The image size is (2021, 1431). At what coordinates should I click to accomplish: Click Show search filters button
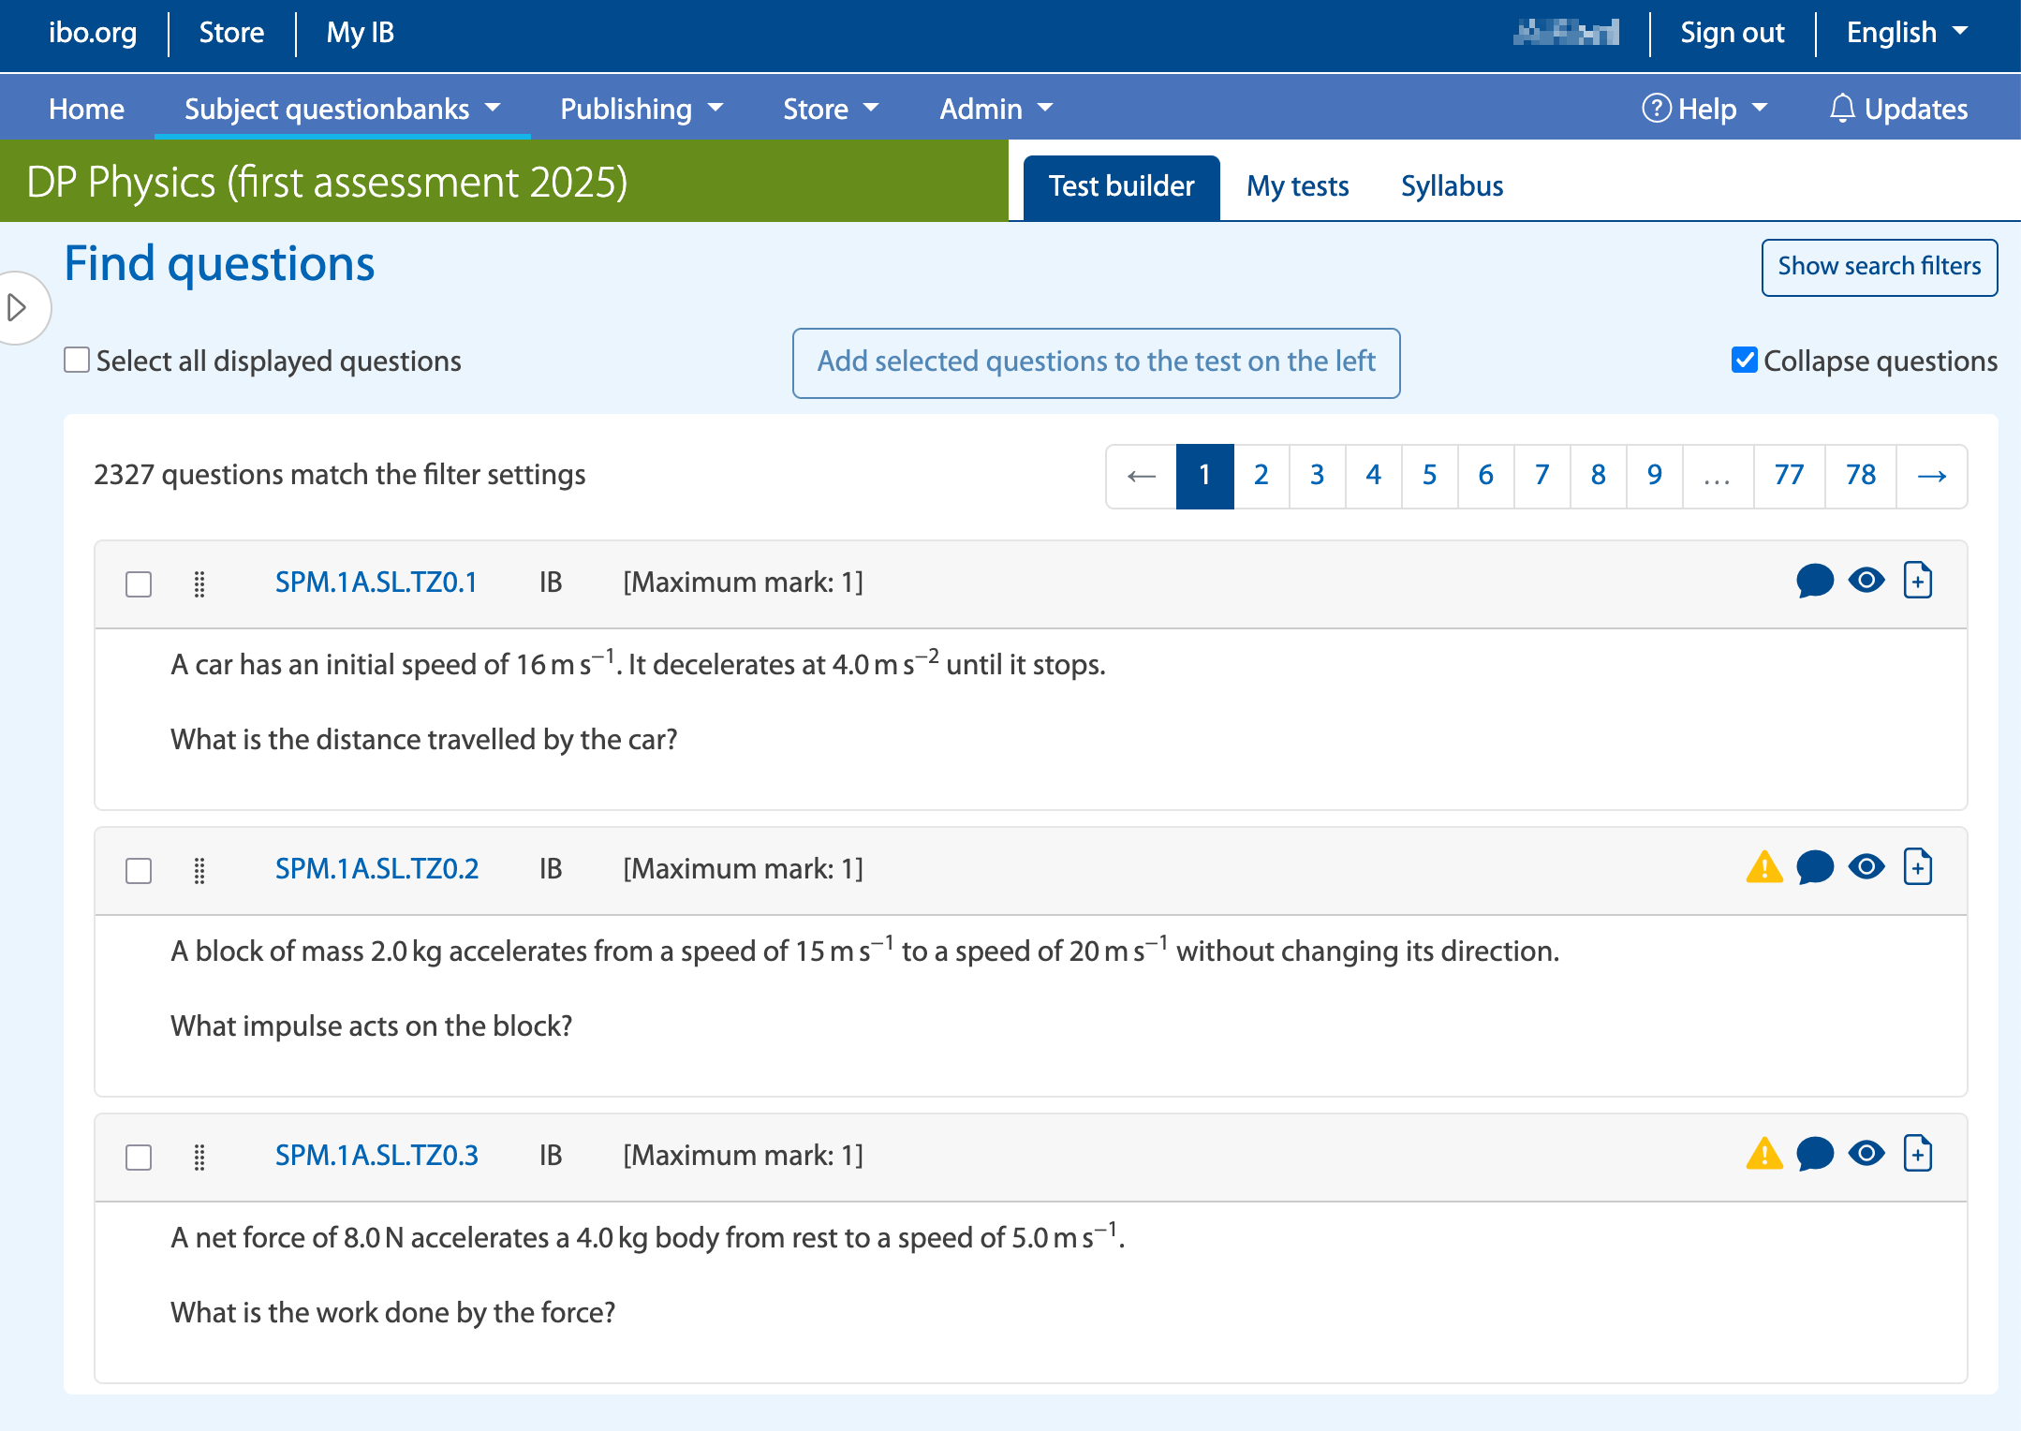(x=1879, y=267)
